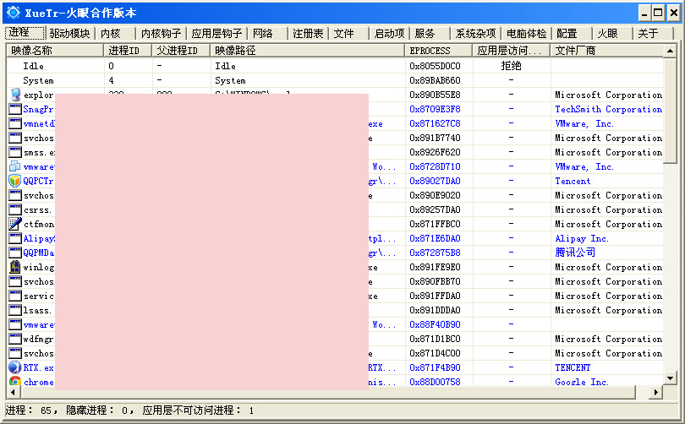Click the vertical scrollbar thumb

(x=670, y=111)
